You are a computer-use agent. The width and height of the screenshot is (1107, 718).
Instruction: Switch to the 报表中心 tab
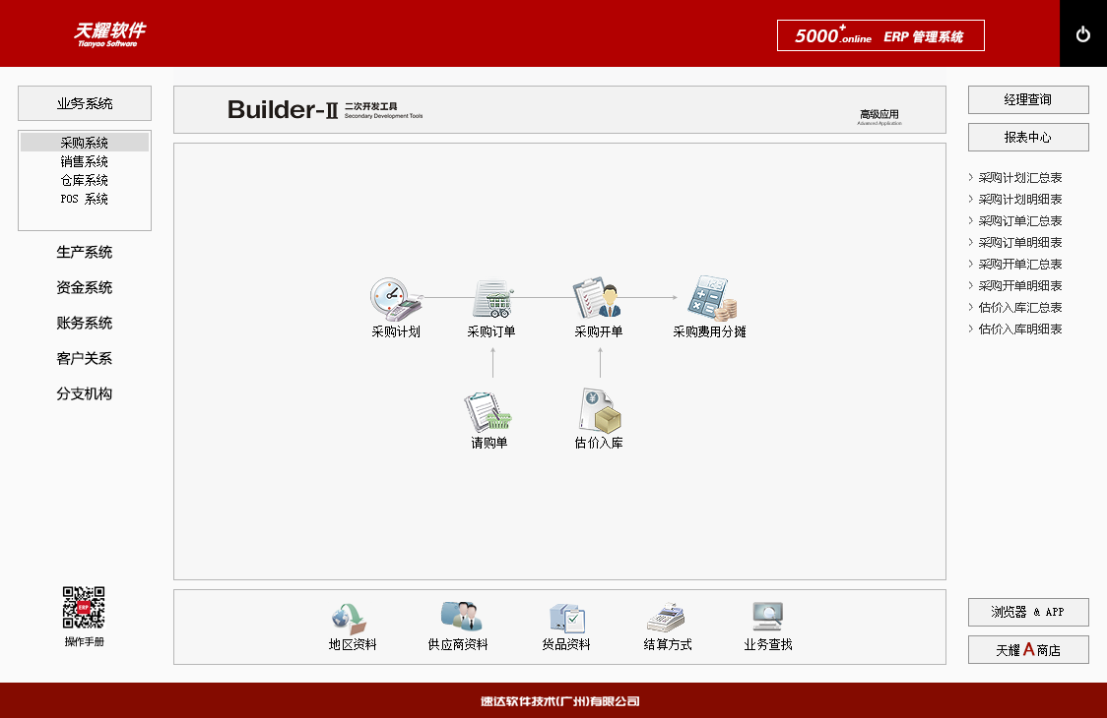[1028, 138]
